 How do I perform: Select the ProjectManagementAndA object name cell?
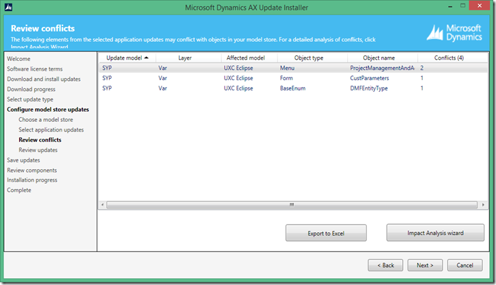(382, 68)
